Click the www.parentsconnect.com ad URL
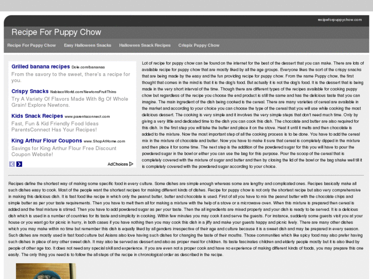The height and width of the screenshot is (279, 373). pyautogui.click(x=87, y=117)
